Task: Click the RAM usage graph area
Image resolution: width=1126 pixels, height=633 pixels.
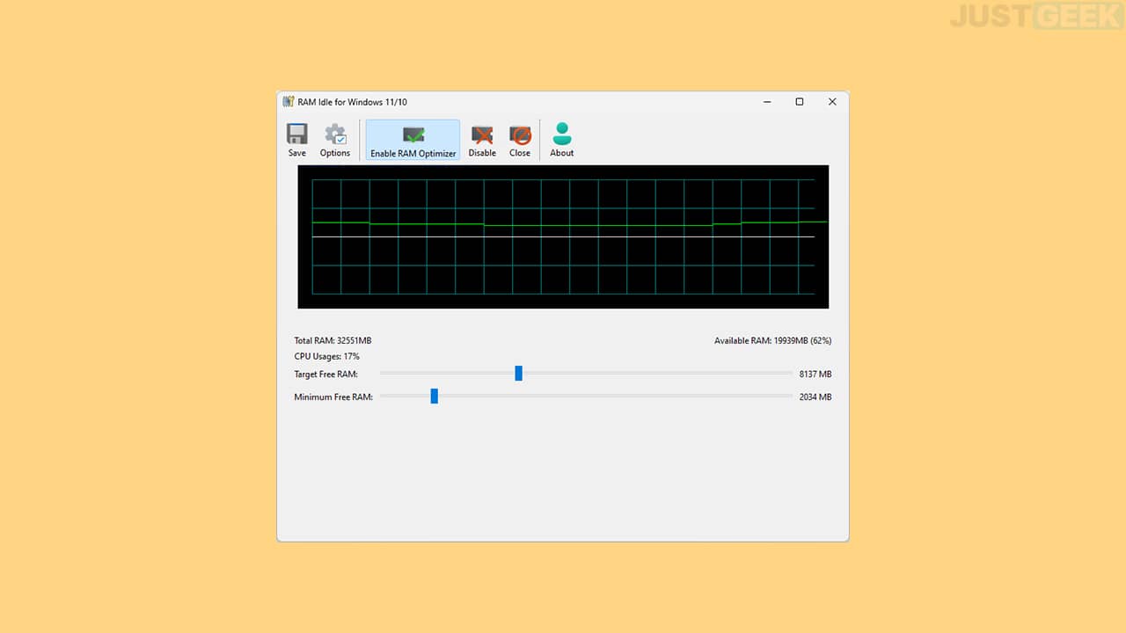Action: click(563, 237)
